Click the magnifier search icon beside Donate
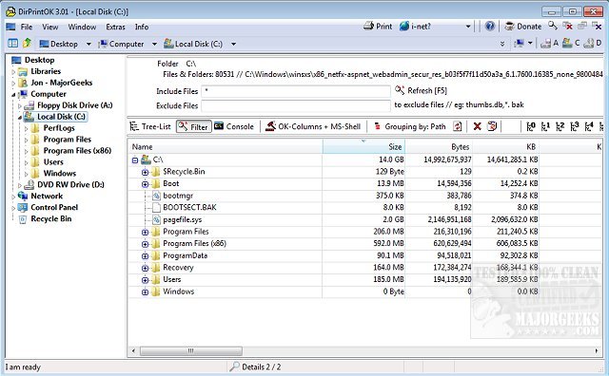Screen dimensions: 609x376 (553, 26)
